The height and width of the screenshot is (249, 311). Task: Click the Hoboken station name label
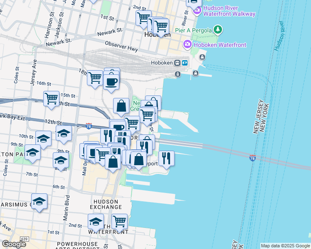click(x=162, y=63)
